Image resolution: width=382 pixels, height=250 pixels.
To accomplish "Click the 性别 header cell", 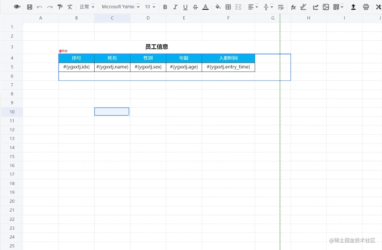I will (148, 58).
